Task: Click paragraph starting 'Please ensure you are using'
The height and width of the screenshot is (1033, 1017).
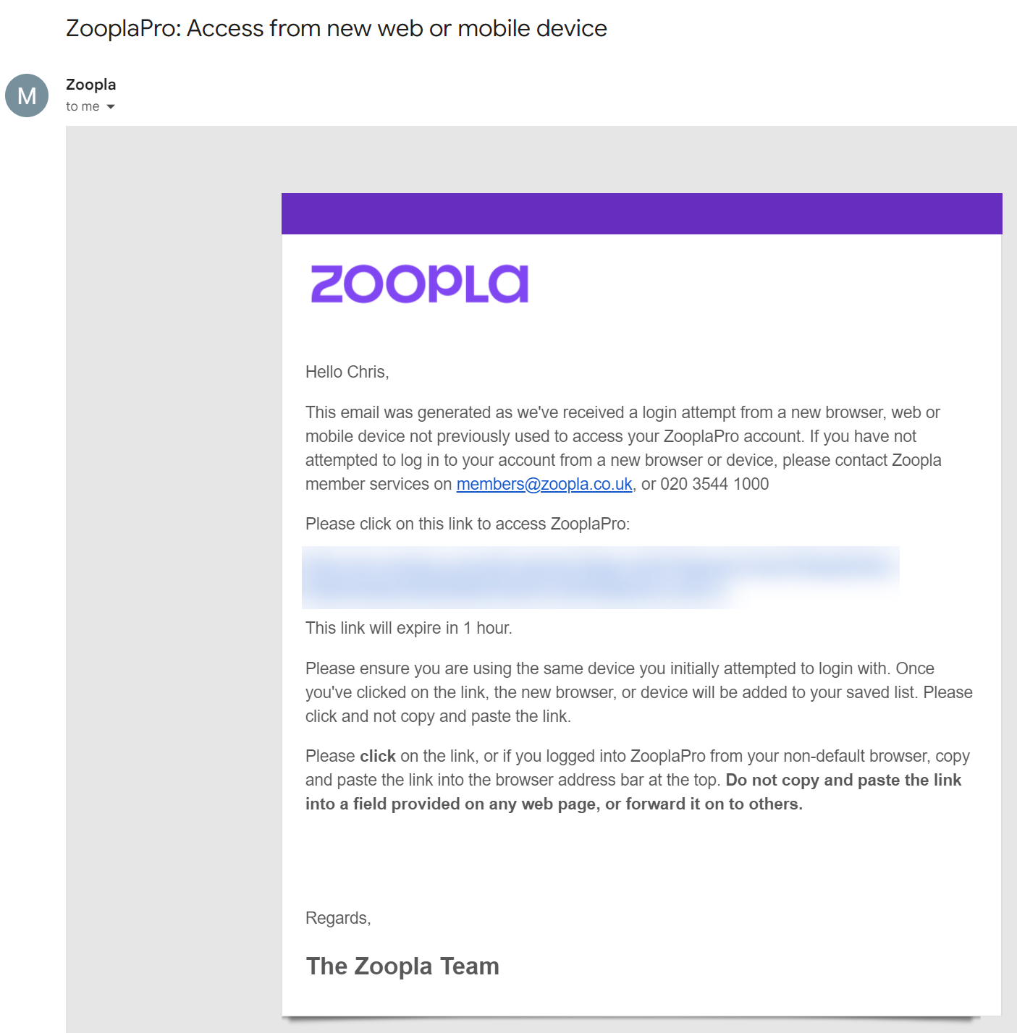Action: pos(639,692)
